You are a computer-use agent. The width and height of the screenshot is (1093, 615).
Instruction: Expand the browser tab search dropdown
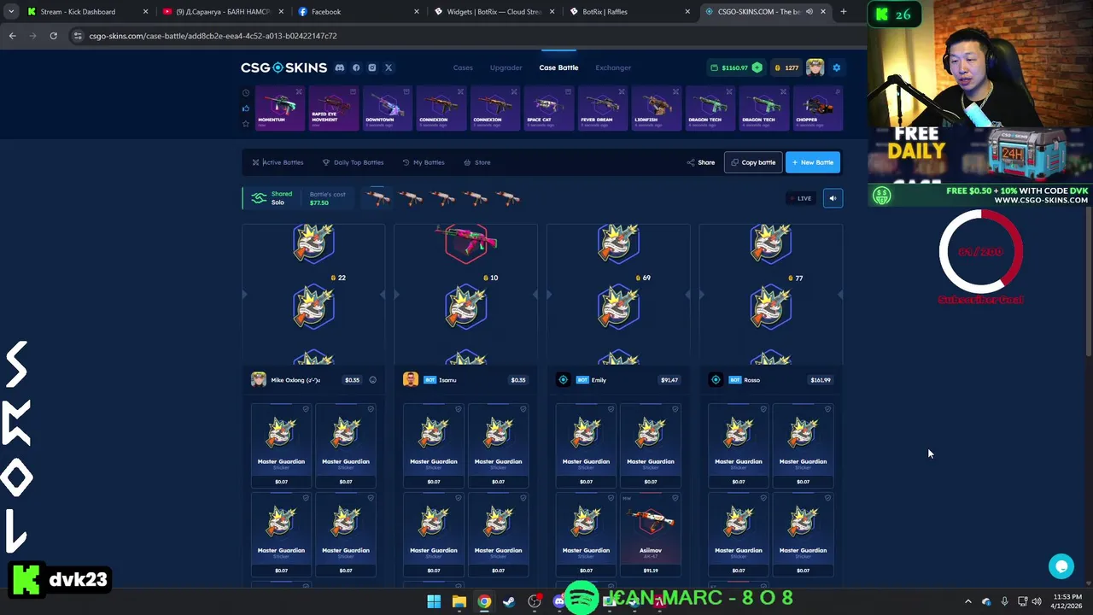pos(11,12)
